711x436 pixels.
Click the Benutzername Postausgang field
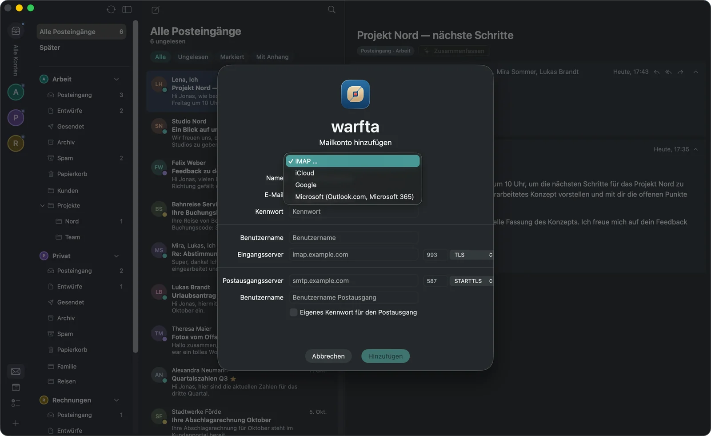tap(353, 298)
